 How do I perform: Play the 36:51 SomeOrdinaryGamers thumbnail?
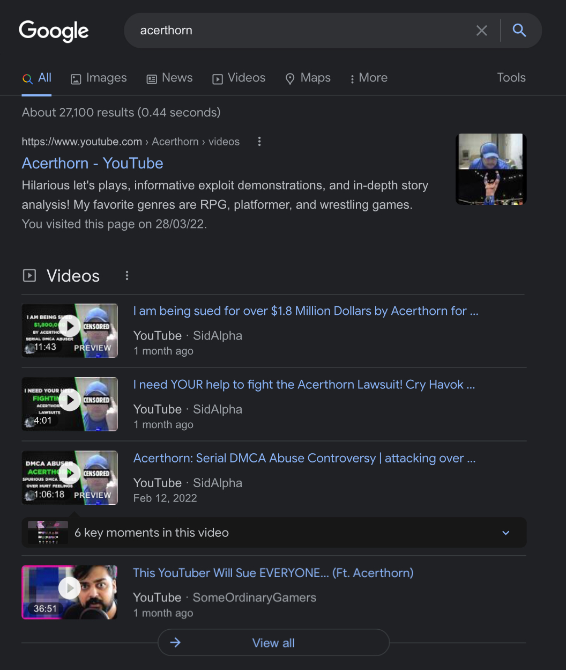tap(70, 592)
